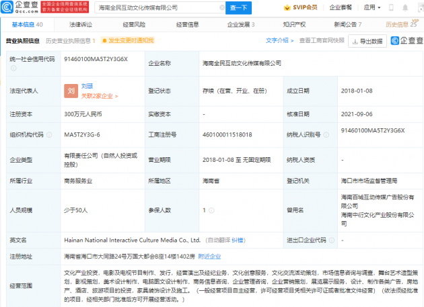Click the export data icon button
The image size is (424, 307).
pyautogui.click(x=354, y=41)
